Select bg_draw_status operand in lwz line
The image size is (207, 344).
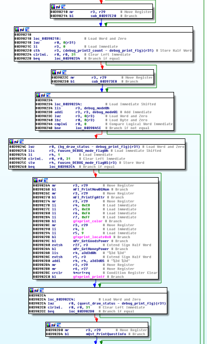pos(74,147)
